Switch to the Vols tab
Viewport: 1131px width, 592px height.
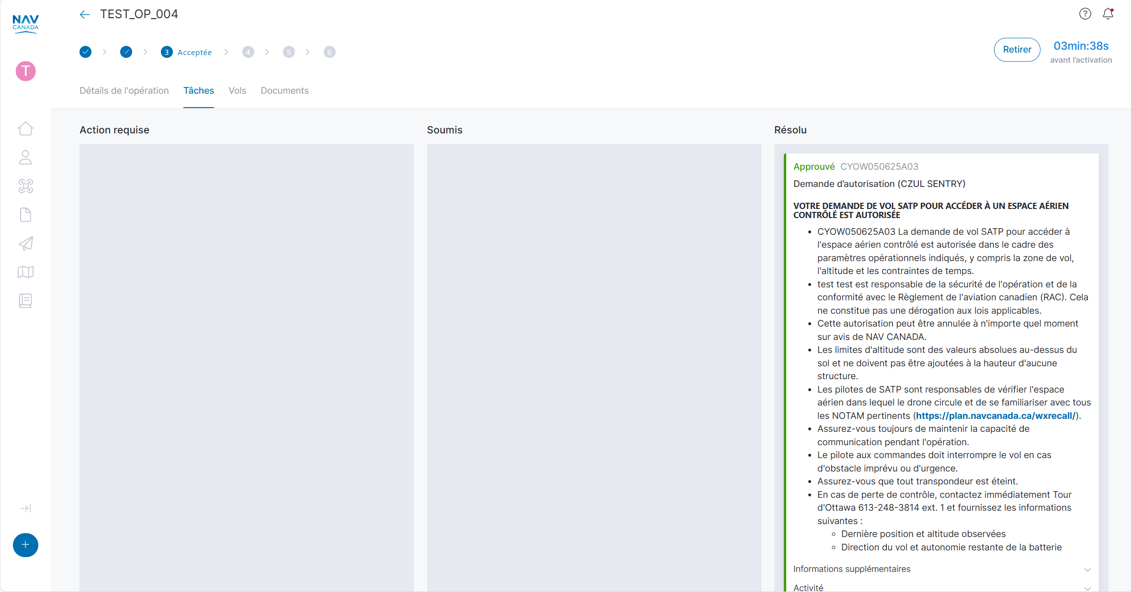pos(238,91)
